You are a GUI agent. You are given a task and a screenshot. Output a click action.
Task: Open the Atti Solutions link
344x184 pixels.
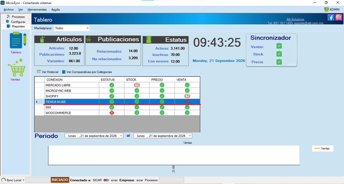pyautogui.click(x=295, y=19)
